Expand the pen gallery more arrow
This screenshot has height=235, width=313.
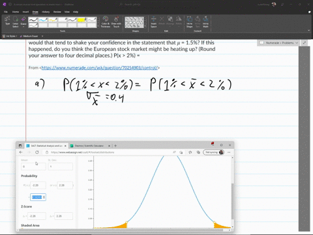point(98,26)
